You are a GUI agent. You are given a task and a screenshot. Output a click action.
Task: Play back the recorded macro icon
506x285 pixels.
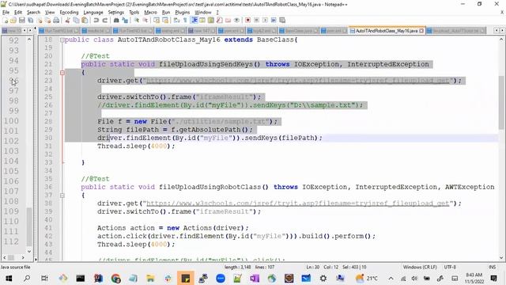coord(266,20)
